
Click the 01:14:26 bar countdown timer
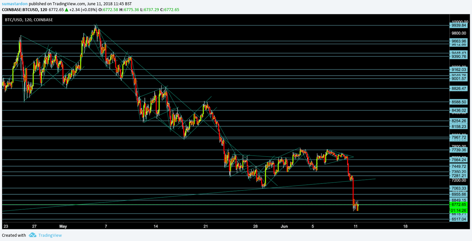[459, 210]
